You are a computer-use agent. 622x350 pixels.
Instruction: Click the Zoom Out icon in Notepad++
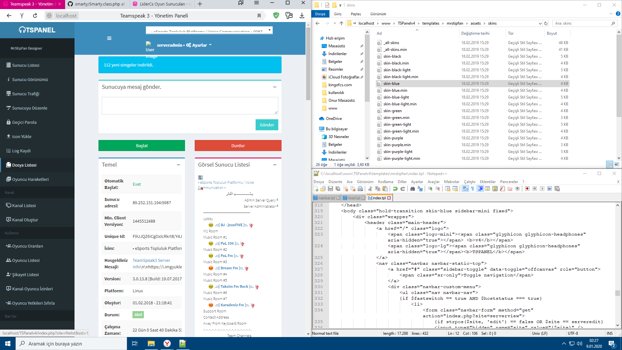click(438, 189)
